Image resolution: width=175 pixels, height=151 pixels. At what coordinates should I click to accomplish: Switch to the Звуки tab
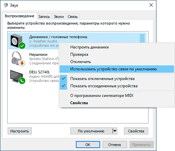tap(59, 17)
